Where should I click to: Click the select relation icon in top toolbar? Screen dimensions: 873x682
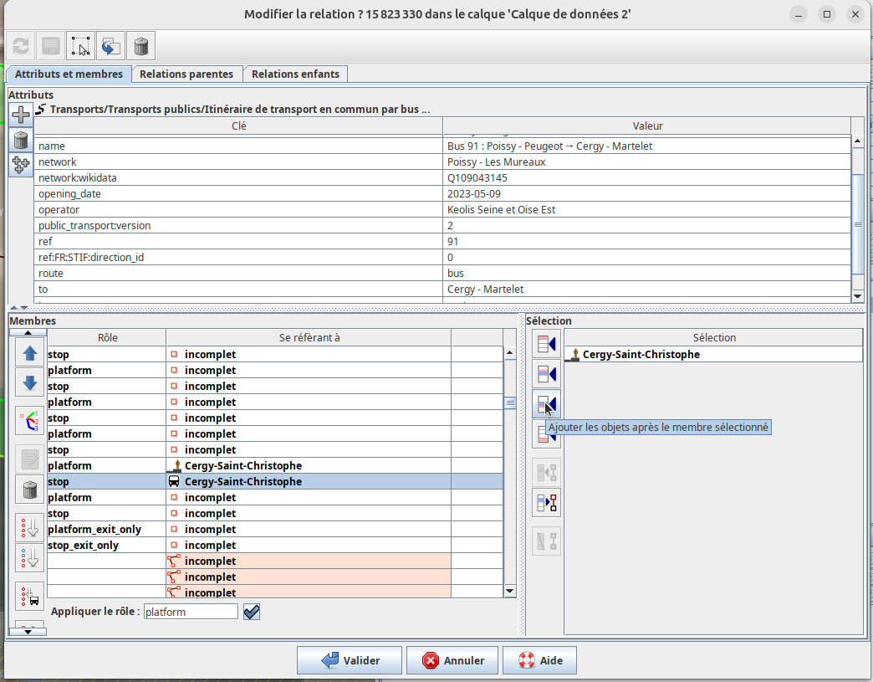[81, 46]
